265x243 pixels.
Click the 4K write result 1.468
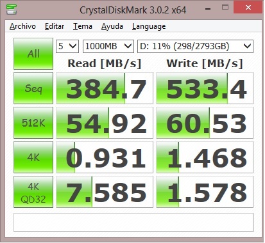pyautogui.click(x=205, y=157)
